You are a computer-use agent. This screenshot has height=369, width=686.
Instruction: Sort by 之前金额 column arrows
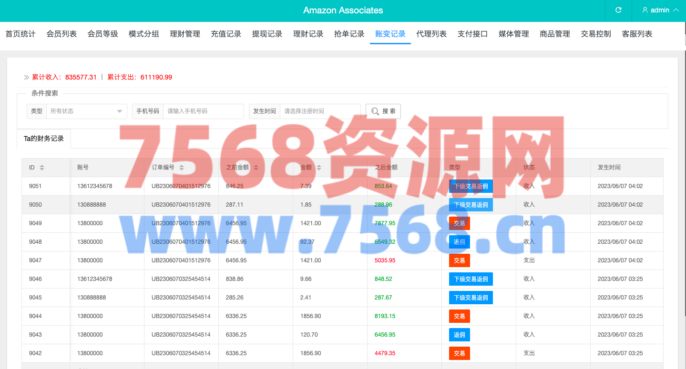pyautogui.click(x=256, y=168)
